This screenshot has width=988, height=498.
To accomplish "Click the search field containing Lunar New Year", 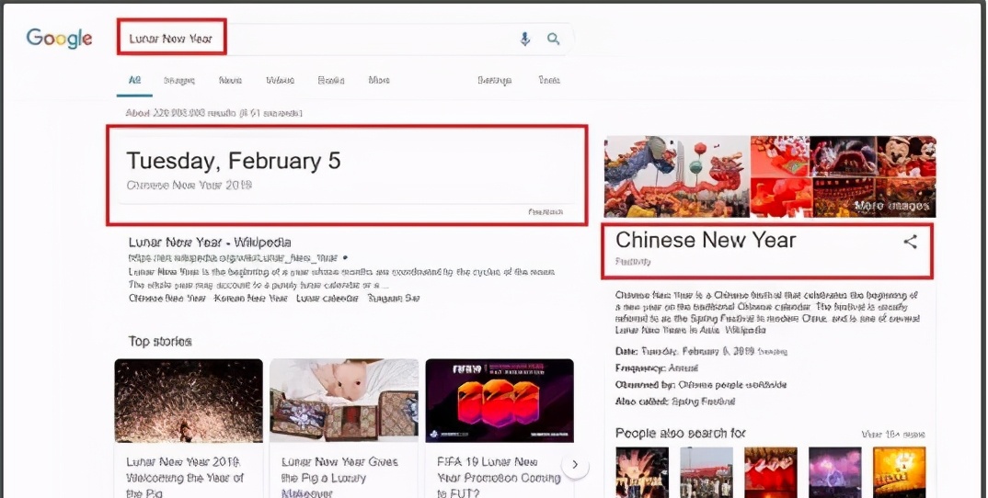I will pos(322,39).
